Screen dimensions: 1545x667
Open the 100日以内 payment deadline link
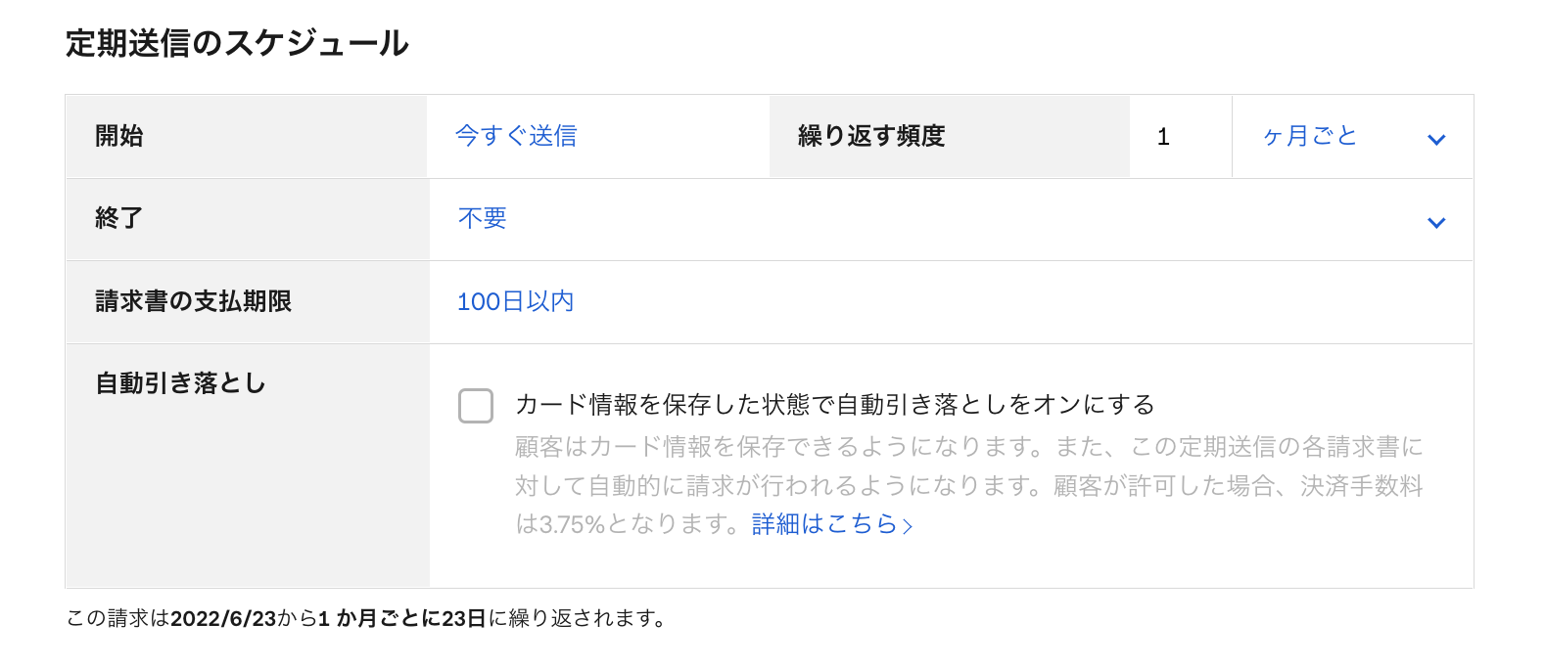pos(515,301)
